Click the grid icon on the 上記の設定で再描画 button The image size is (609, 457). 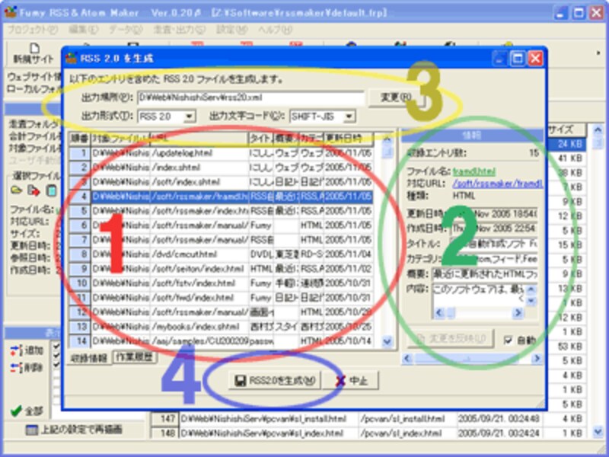pos(31,430)
